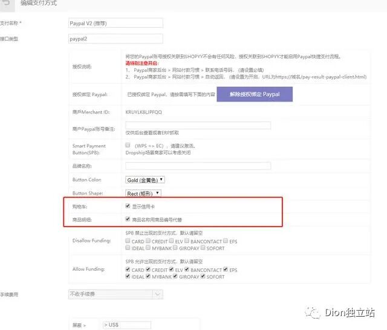This screenshot has width=387, height=330.
Task: Open the handling fee dropdown
Action: (x=115, y=294)
